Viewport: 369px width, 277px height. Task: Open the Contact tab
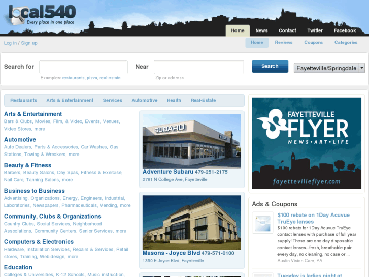coord(287,30)
